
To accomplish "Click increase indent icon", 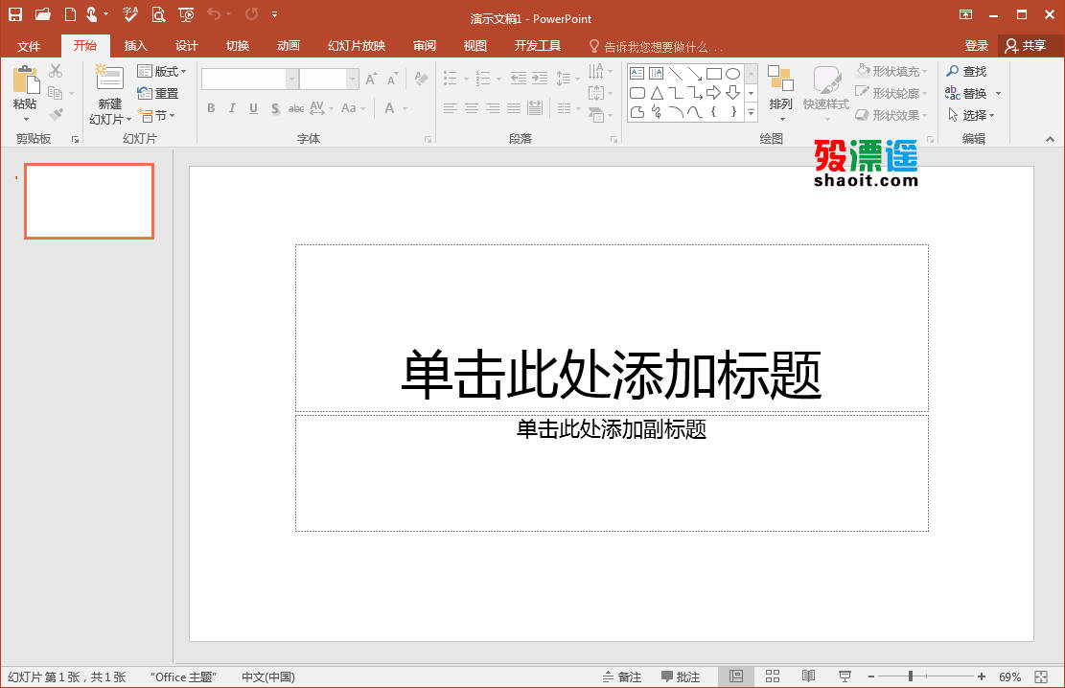I will 540,79.
